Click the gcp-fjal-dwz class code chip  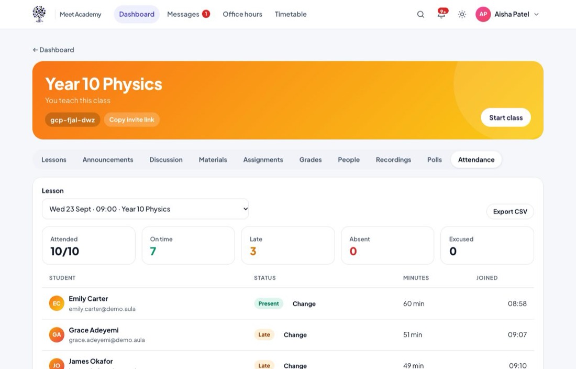coord(73,120)
